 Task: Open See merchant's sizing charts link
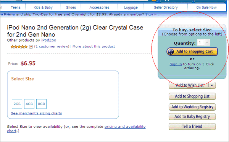pos(36,113)
